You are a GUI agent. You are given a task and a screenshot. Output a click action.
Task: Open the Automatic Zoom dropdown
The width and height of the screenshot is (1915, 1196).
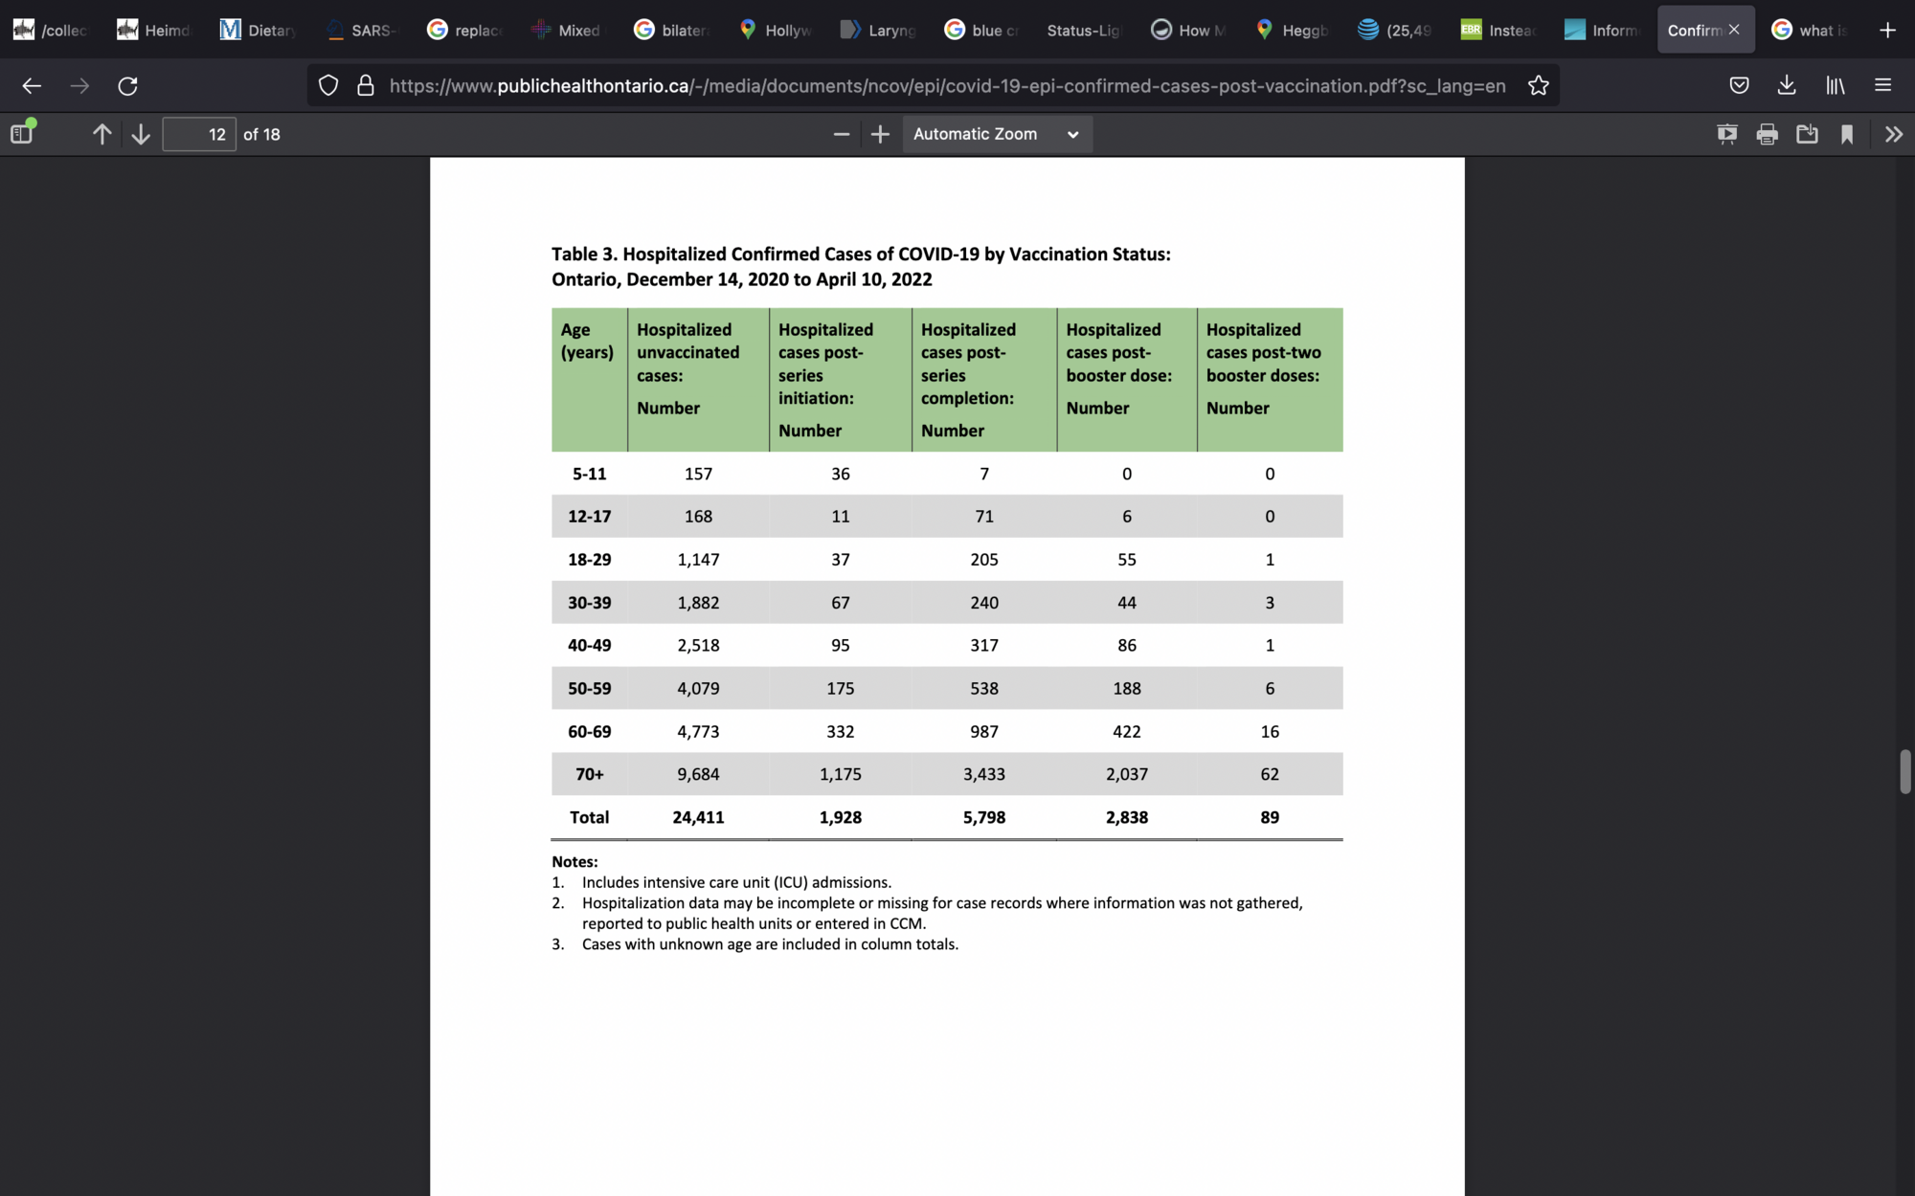996,134
